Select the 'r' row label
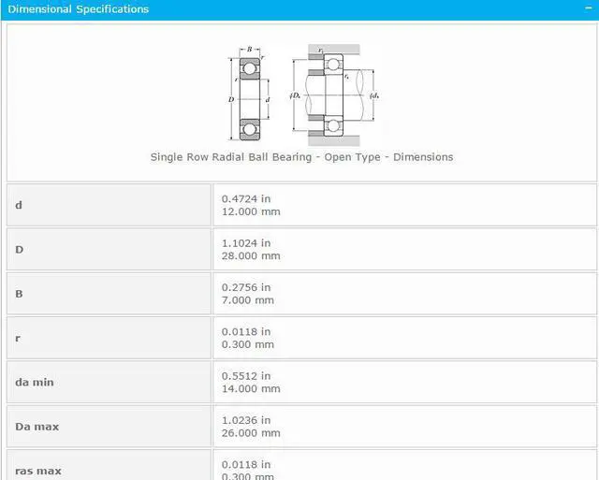This screenshot has width=599, height=480. click(x=18, y=338)
